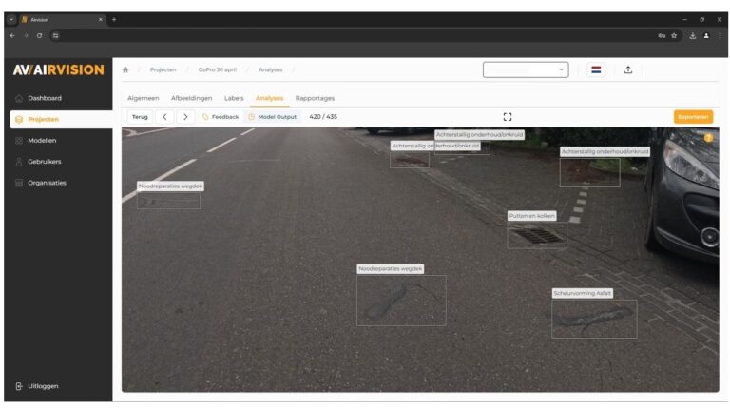
Task: Open Projecten in the sidebar
Action: (x=61, y=119)
